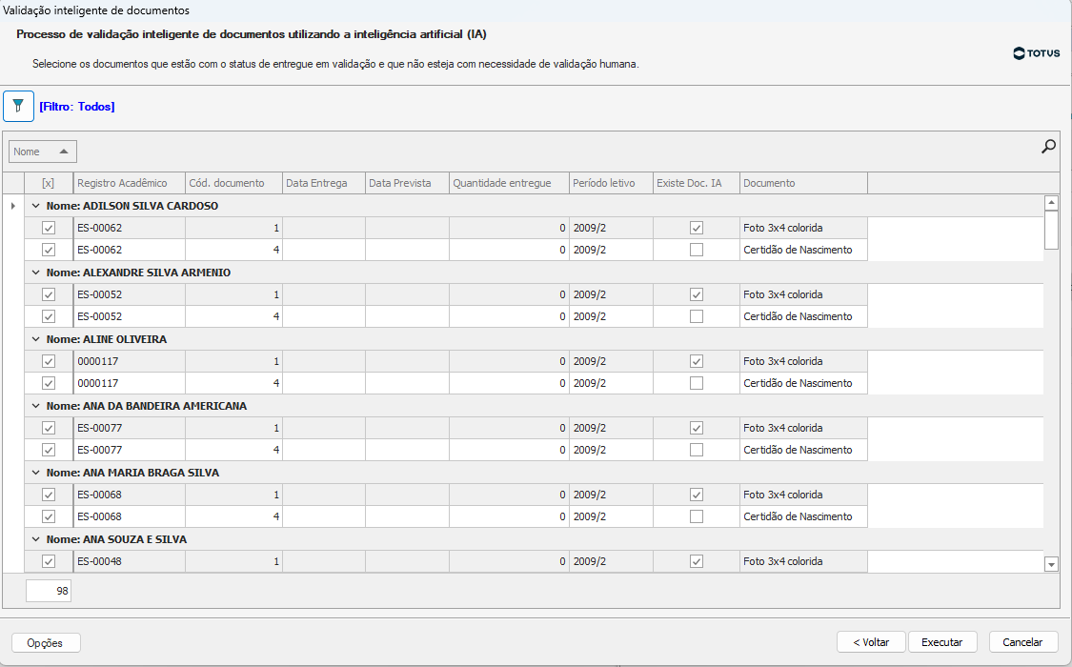Screen dimensions: 1072x667
Task: Go back with the < Voltar button
Action: (x=871, y=642)
